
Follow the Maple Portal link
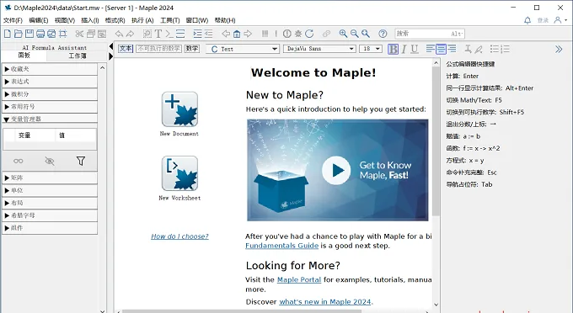tap(299, 280)
